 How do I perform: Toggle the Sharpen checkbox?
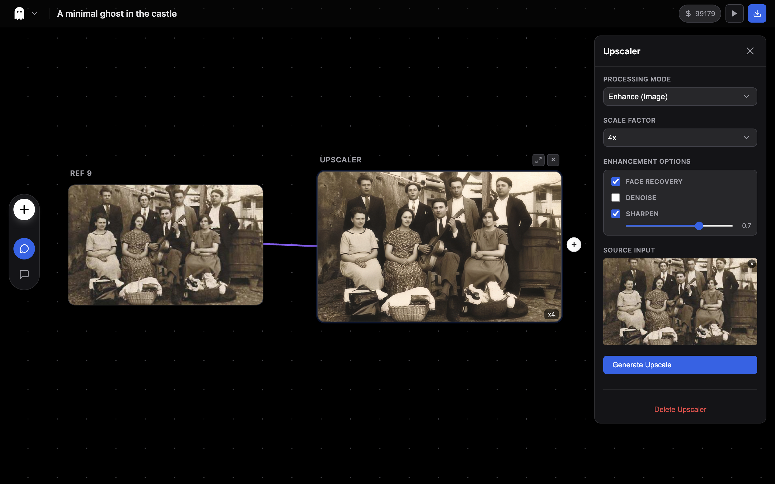coord(615,214)
